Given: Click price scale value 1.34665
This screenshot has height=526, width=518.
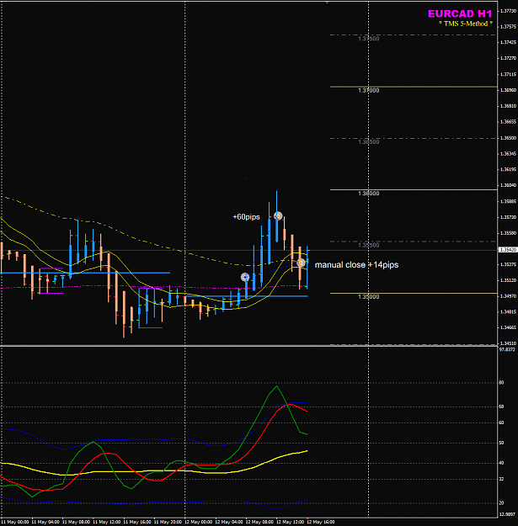Looking at the screenshot, I should (508, 327).
